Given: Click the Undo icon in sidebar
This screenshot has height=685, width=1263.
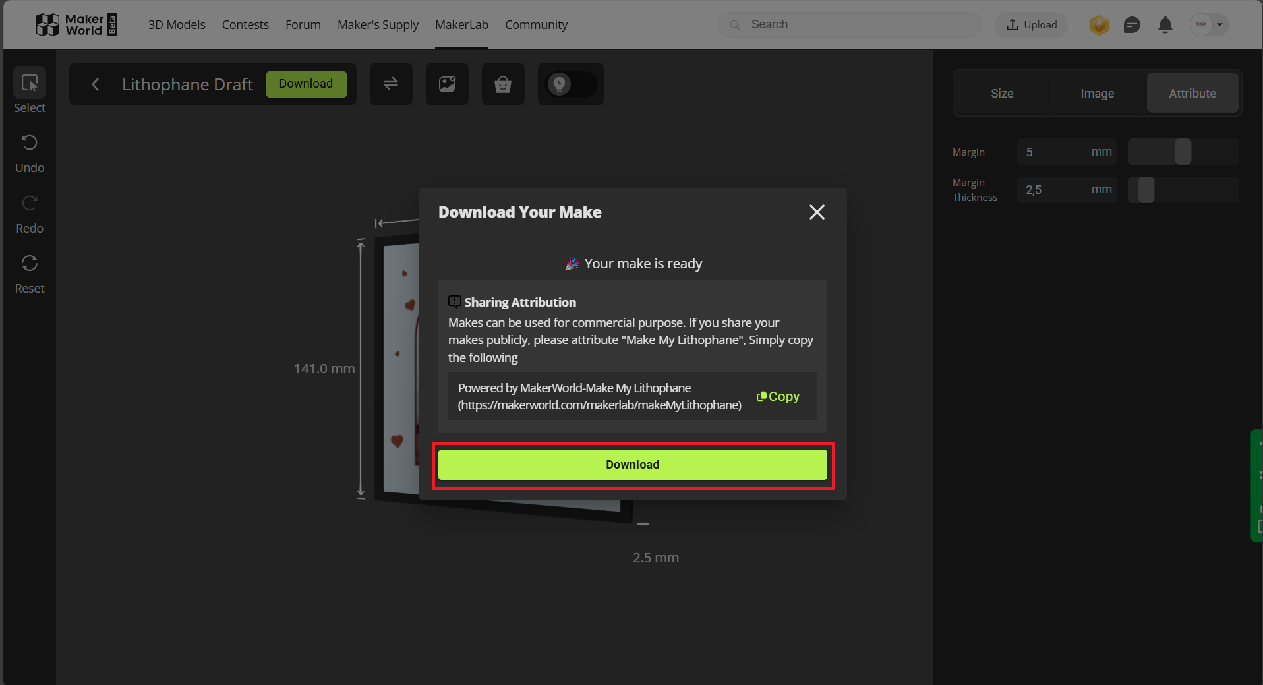Looking at the screenshot, I should tap(30, 143).
